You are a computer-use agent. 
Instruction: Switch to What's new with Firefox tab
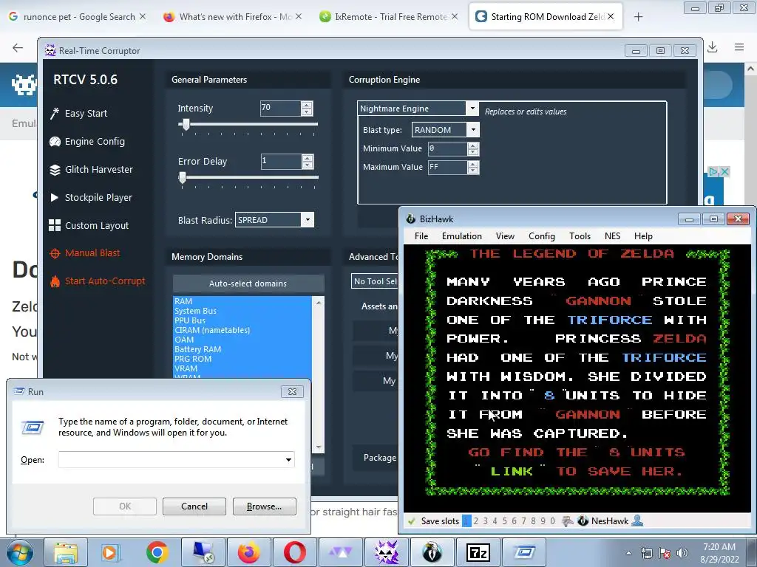(x=231, y=17)
